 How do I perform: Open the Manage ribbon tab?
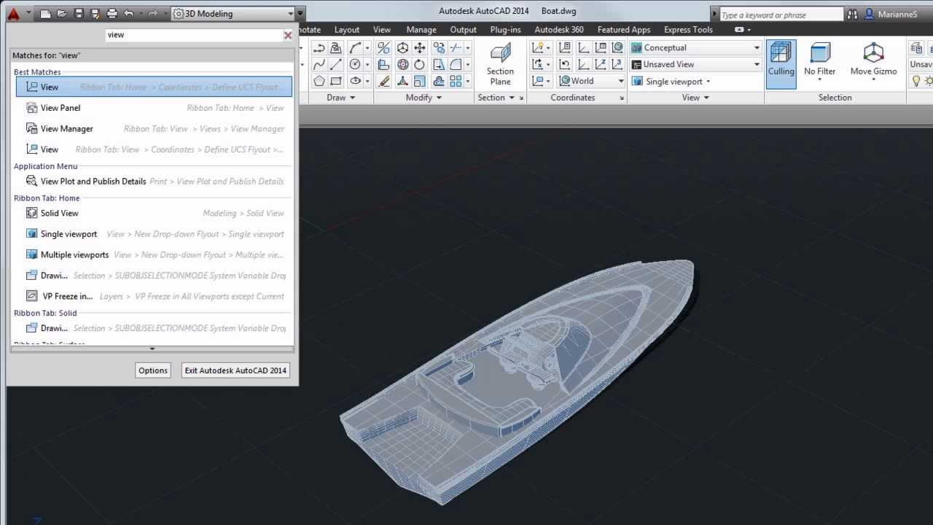pyautogui.click(x=421, y=30)
